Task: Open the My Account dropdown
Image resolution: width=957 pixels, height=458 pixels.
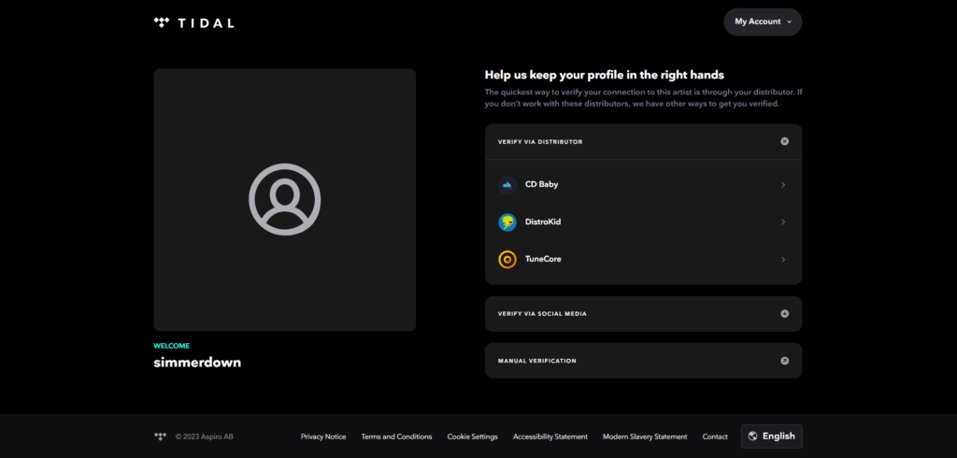Action: tap(763, 22)
